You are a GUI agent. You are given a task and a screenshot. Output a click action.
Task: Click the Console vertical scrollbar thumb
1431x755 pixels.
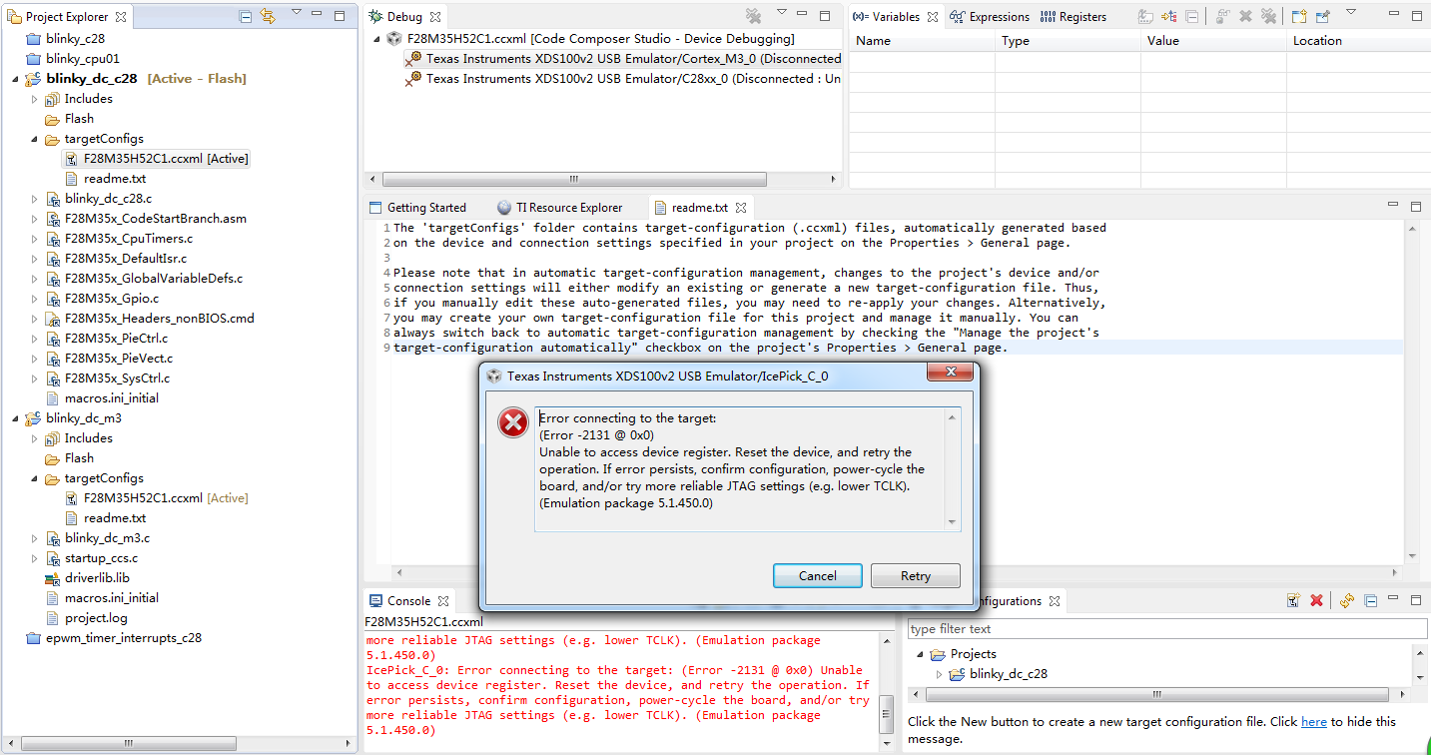[886, 717]
